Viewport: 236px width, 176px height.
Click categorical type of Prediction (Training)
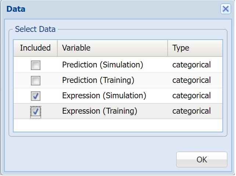[x=192, y=80]
